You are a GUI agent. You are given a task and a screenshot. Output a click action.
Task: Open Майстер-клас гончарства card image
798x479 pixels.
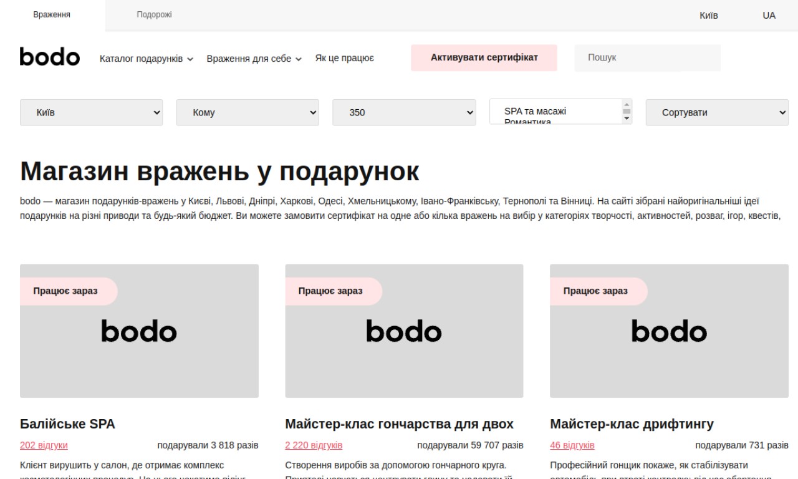click(404, 331)
